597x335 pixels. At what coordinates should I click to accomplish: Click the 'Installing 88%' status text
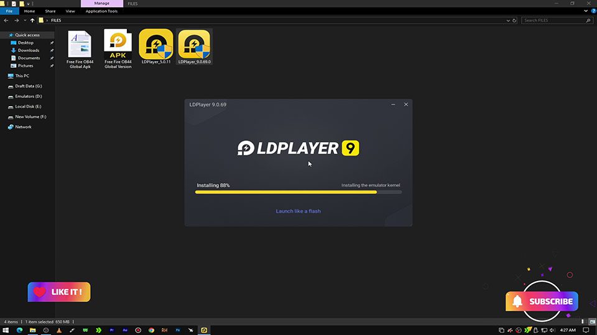(x=213, y=185)
